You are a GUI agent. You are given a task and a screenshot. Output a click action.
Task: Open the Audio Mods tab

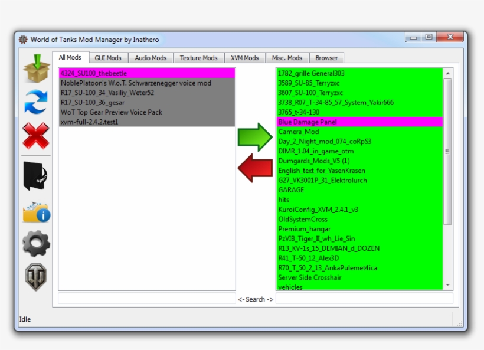[151, 58]
